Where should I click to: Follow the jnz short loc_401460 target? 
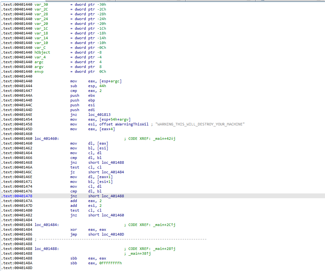click(x=113, y=215)
